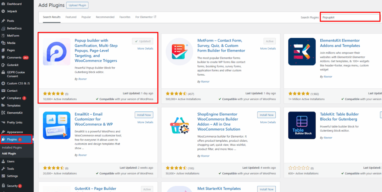Open Dashboard from the sidebar

(14, 4)
